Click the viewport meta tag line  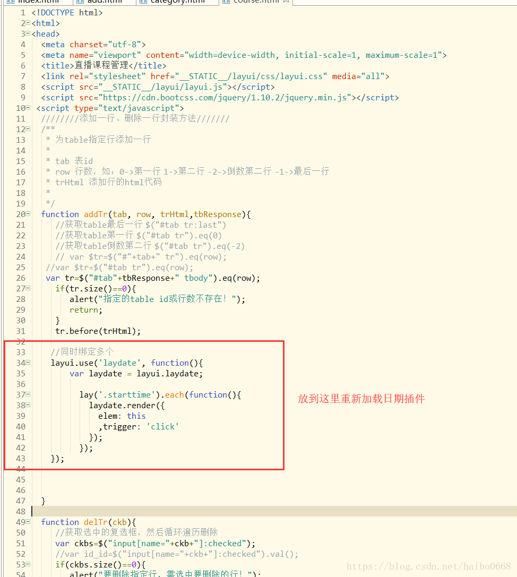coord(244,55)
